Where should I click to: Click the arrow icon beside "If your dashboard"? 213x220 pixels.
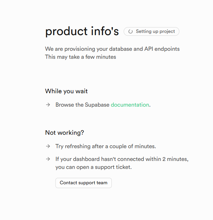[x=48, y=159]
